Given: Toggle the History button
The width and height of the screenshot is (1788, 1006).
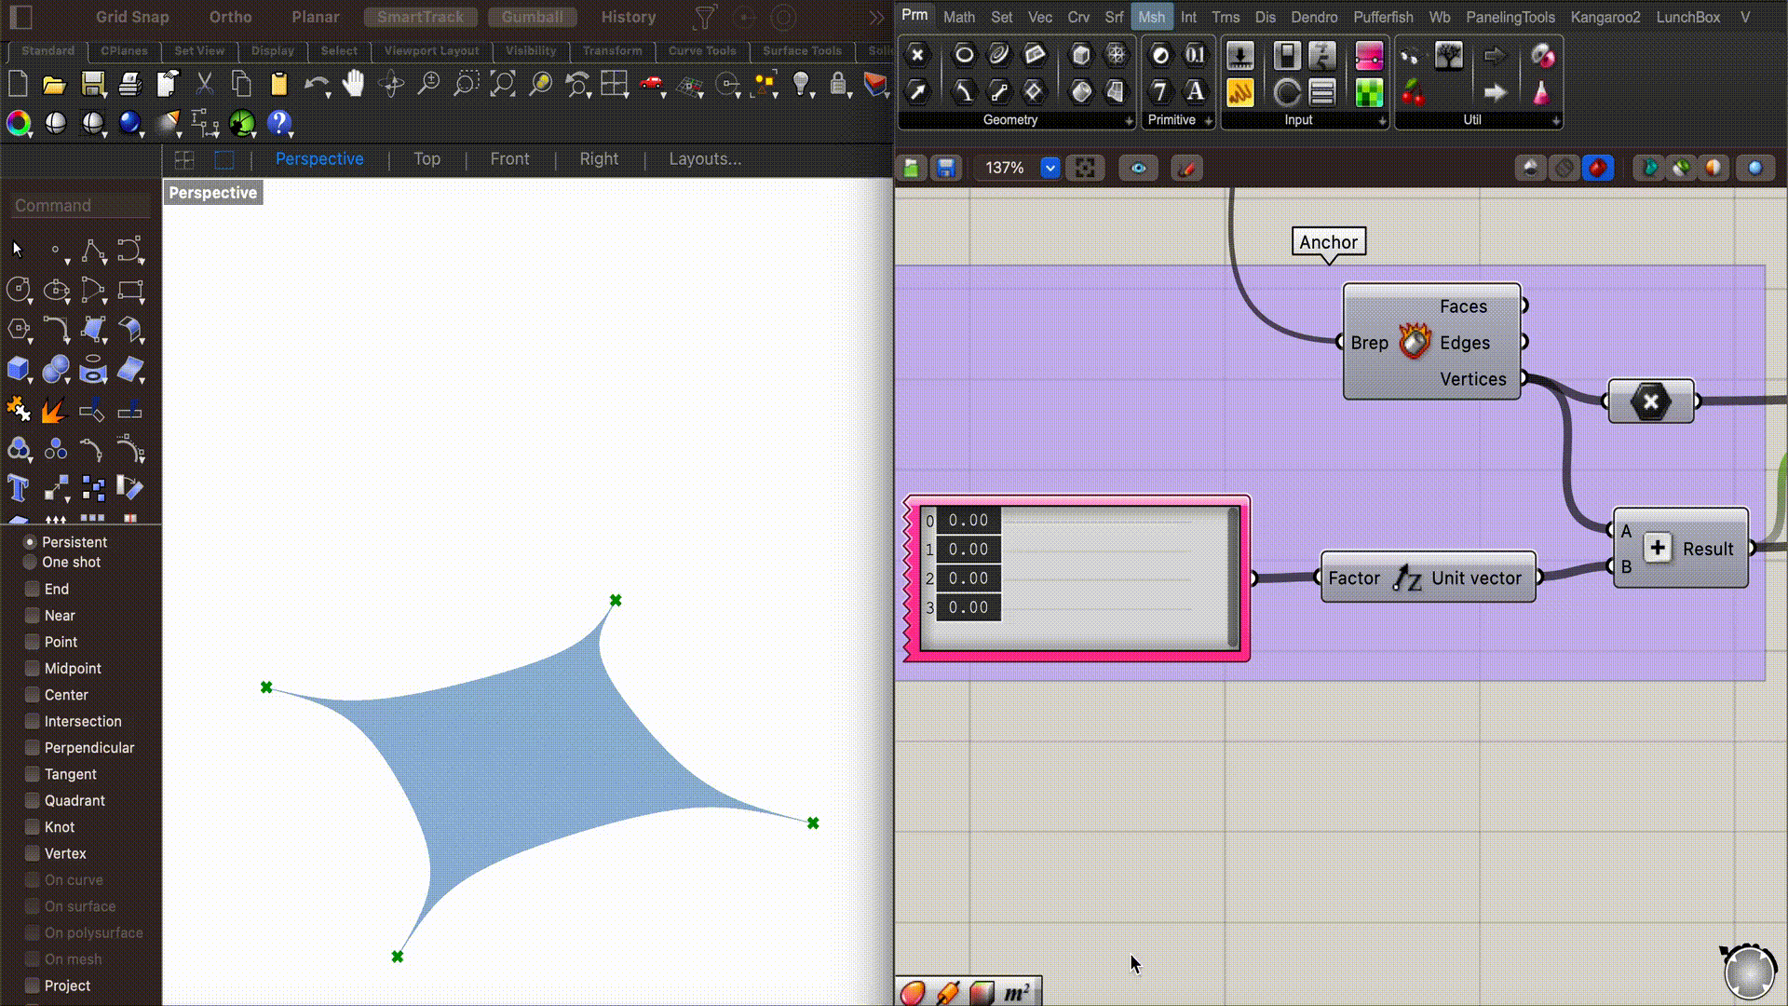Looking at the screenshot, I should click(x=628, y=17).
